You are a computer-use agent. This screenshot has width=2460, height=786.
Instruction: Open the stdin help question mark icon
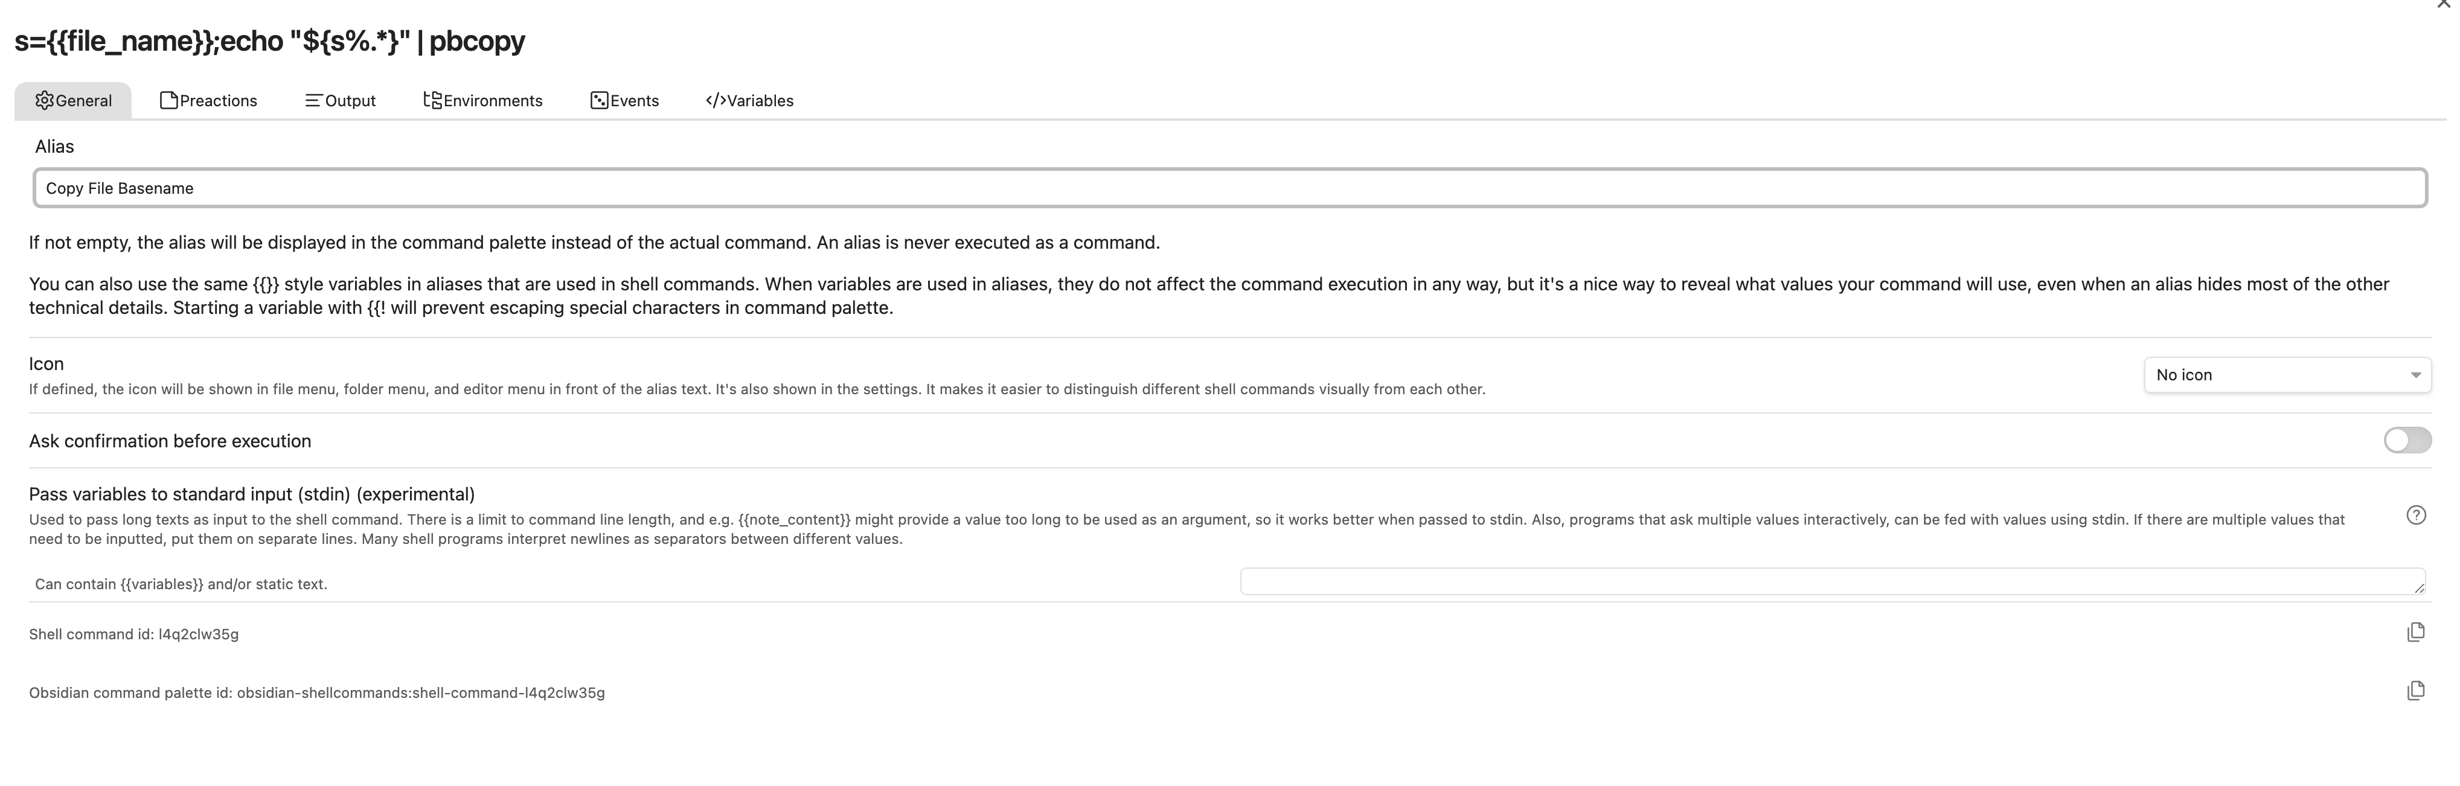coord(2416,515)
